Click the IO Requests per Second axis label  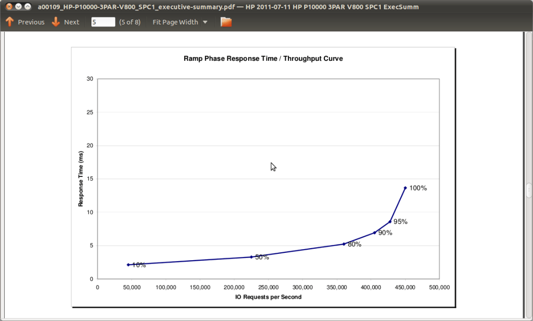pyautogui.click(x=268, y=297)
